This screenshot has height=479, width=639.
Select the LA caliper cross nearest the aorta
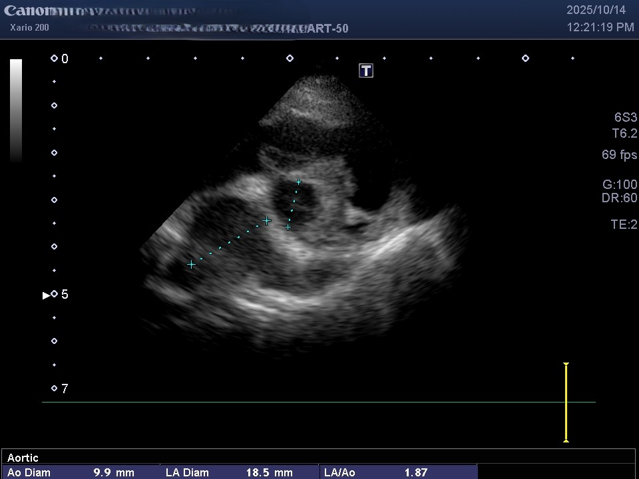(x=267, y=220)
